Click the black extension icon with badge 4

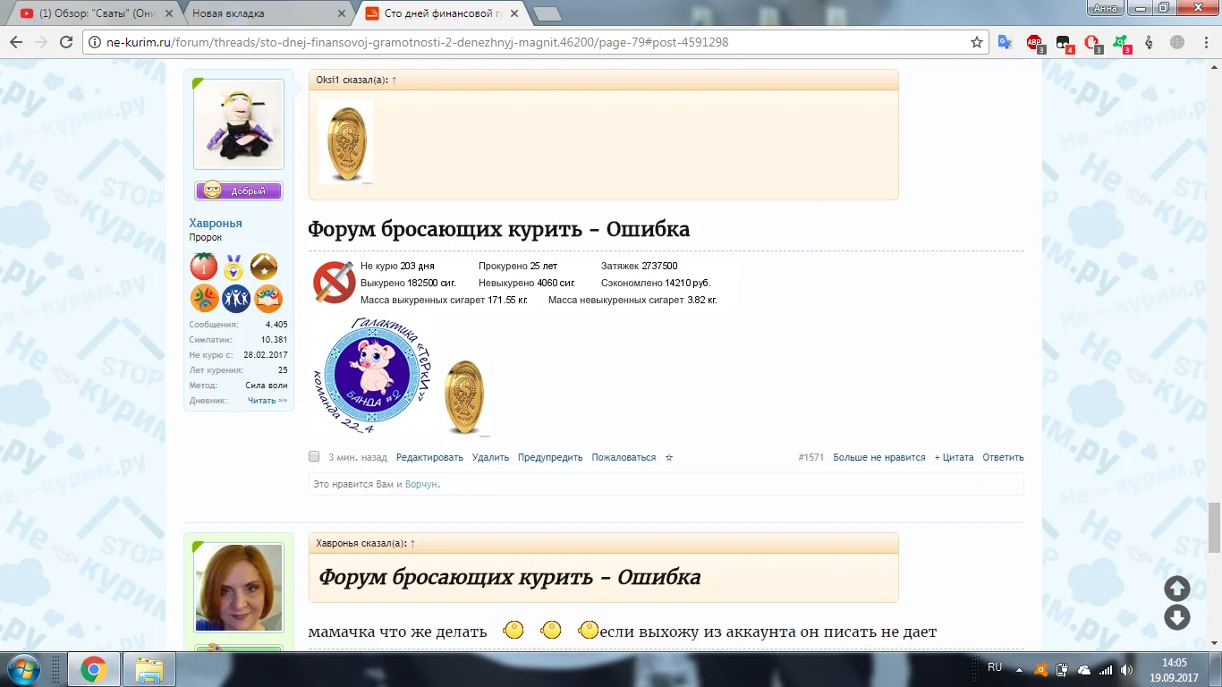(x=1064, y=43)
